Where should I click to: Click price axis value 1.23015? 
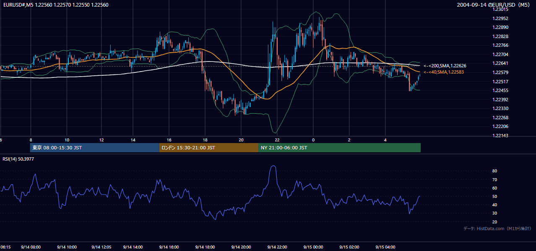coord(500,9)
